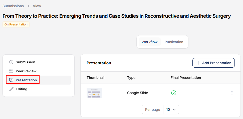Click the submission title heading

(x=116, y=16)
